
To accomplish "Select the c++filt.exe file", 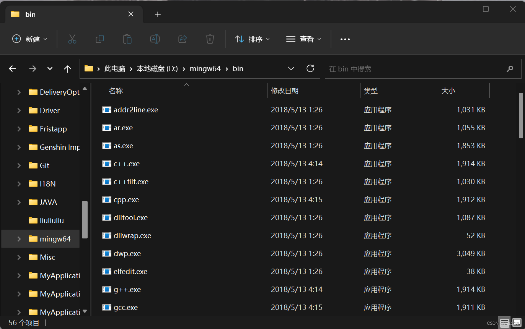I will pos(131,182).
